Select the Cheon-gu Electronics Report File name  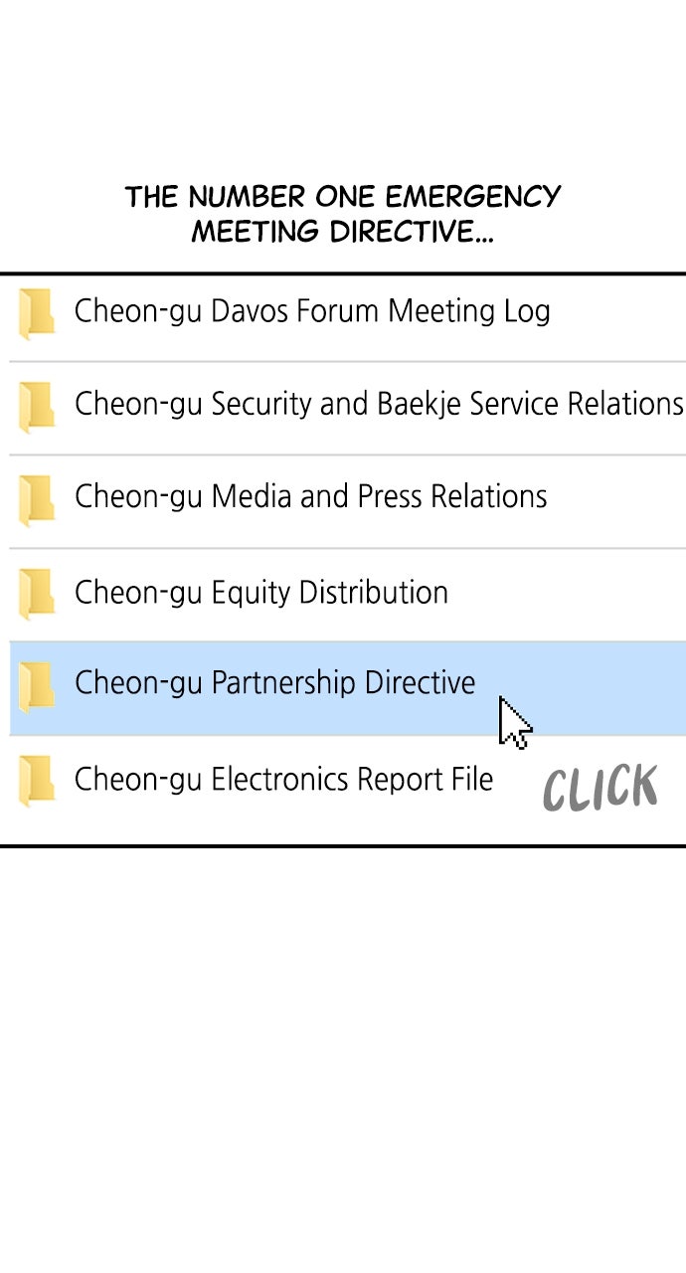(283, 779)
